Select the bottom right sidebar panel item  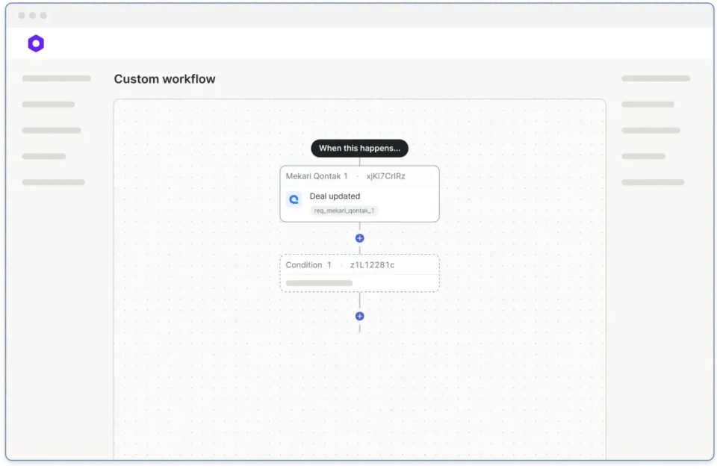click(652, 182)
